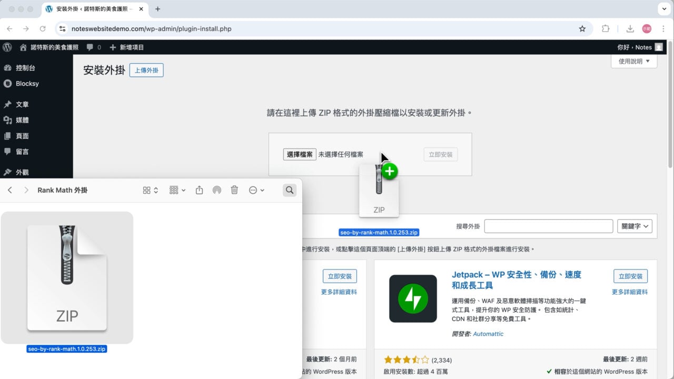Click the WordPress logo in the admin toolbar
The height and width of the screenshot is (379, 674).
click(x=7, y=47)
